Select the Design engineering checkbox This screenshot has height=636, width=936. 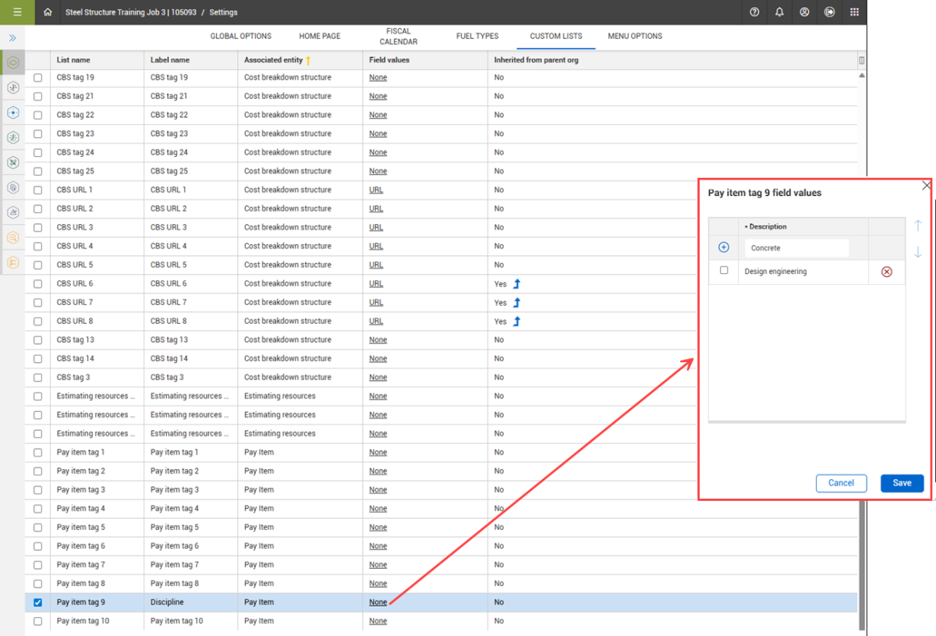click(724, 271)
